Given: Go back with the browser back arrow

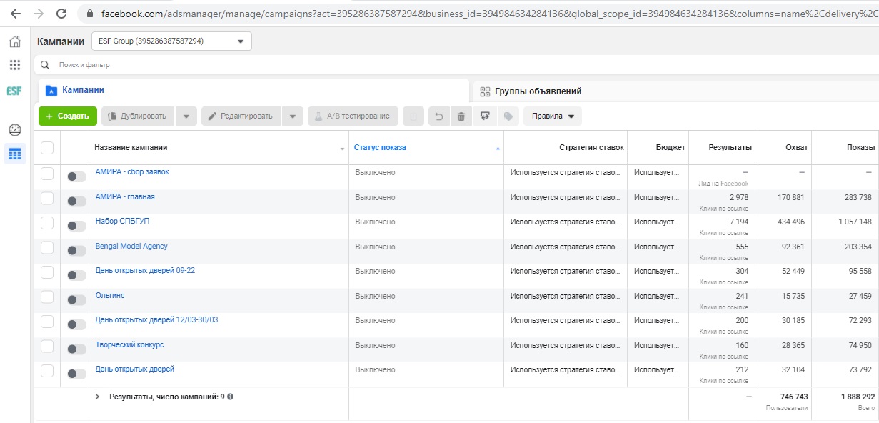Looking at the screenshot, I should click(x=15, y=14).
